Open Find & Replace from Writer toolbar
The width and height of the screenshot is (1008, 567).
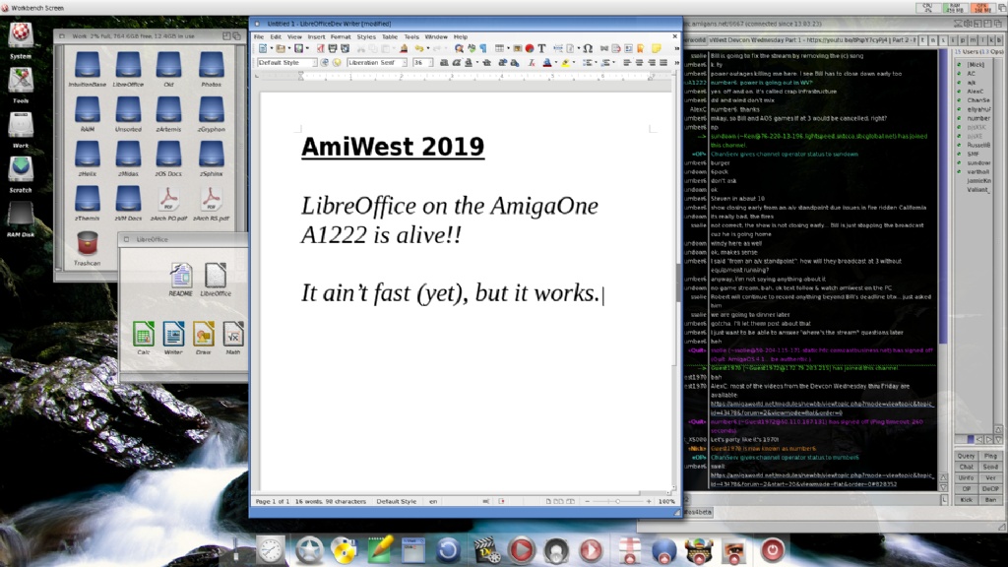(459, 48)
